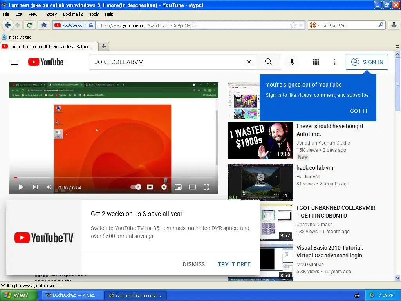Open the Edit menu
The height and width of the screenshot is (301, 401).
coord(19,14)
